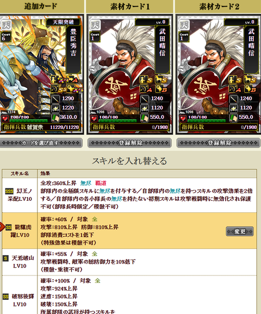
Task: Click the Cost 1 badge on 素材カード2
Action: pos(184,36)
